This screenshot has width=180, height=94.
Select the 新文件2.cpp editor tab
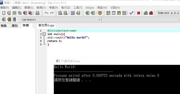point(46,25)
